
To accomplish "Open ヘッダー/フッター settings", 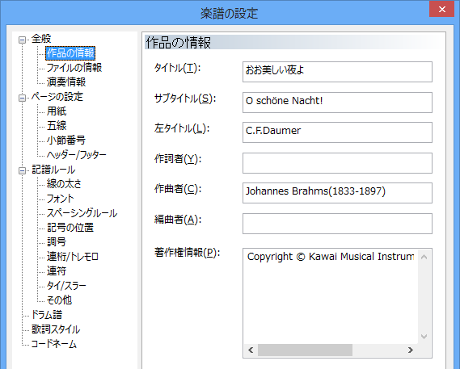I will pyautogui.click(x=76, y=155).
